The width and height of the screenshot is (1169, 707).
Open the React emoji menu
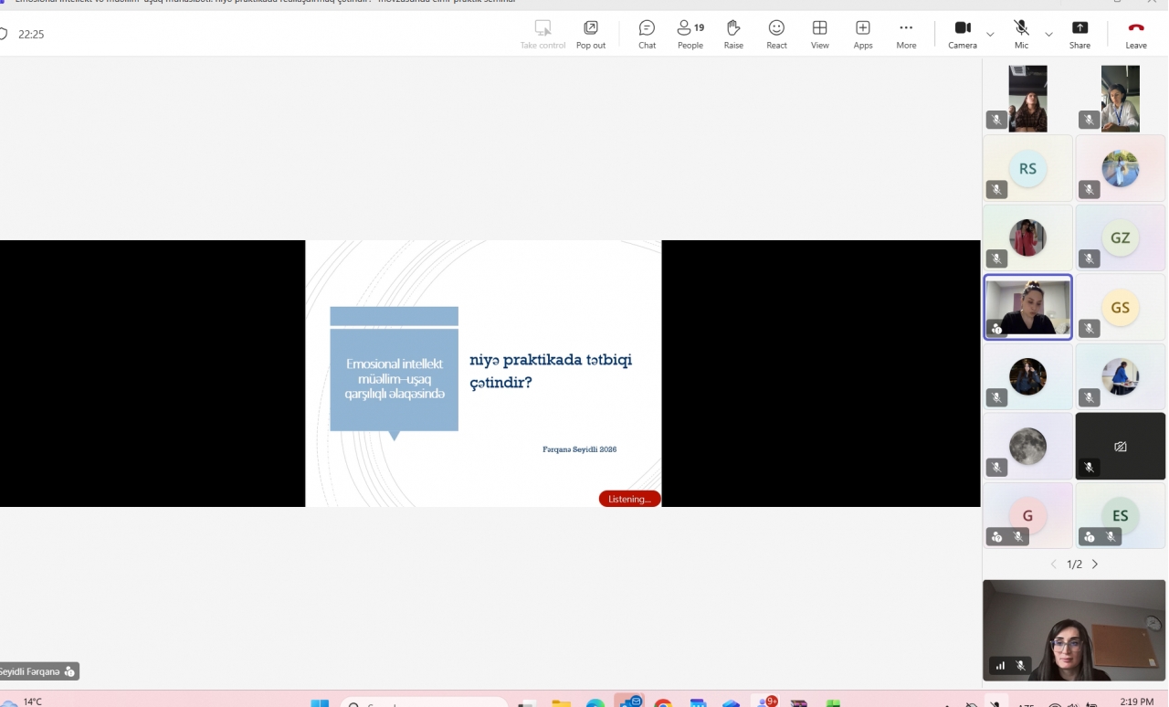coord(776,34)
